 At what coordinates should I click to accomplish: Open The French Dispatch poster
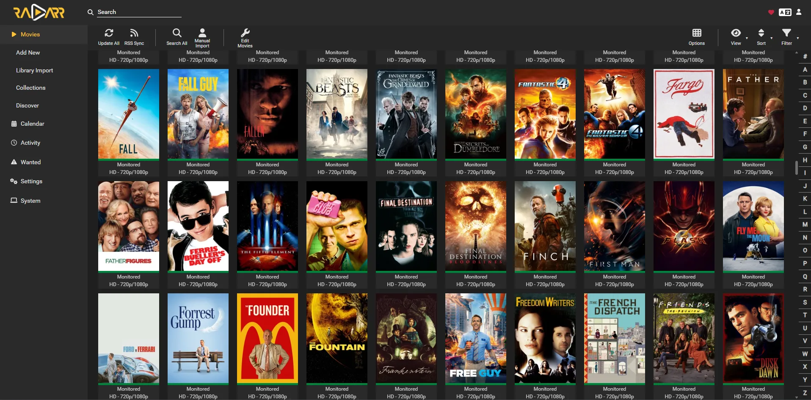point(615,338)
